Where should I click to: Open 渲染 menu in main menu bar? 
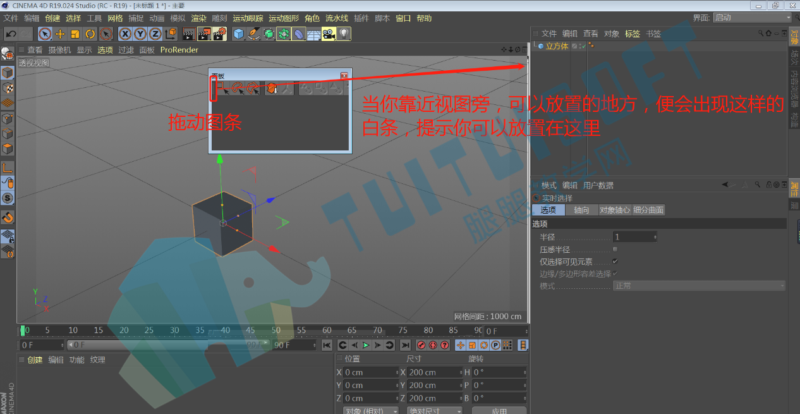[198, 18]
